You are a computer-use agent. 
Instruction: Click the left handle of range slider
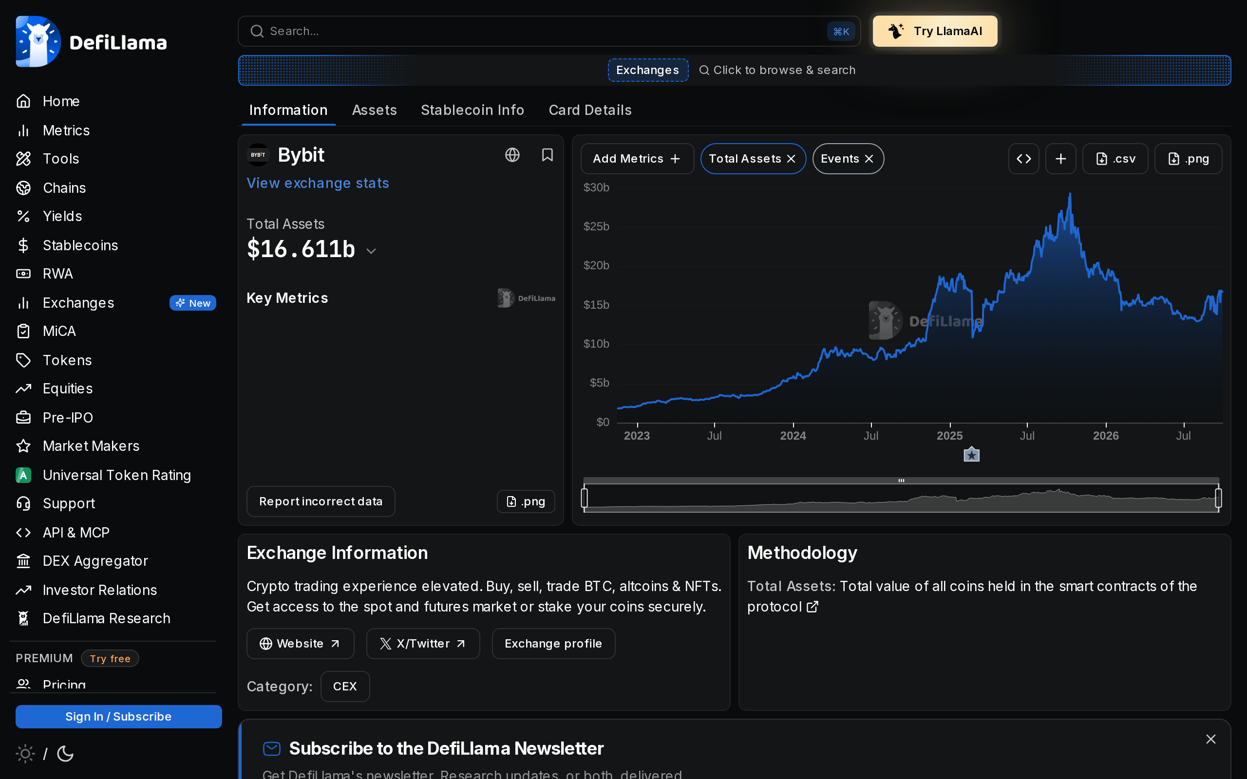pos(585,498)
